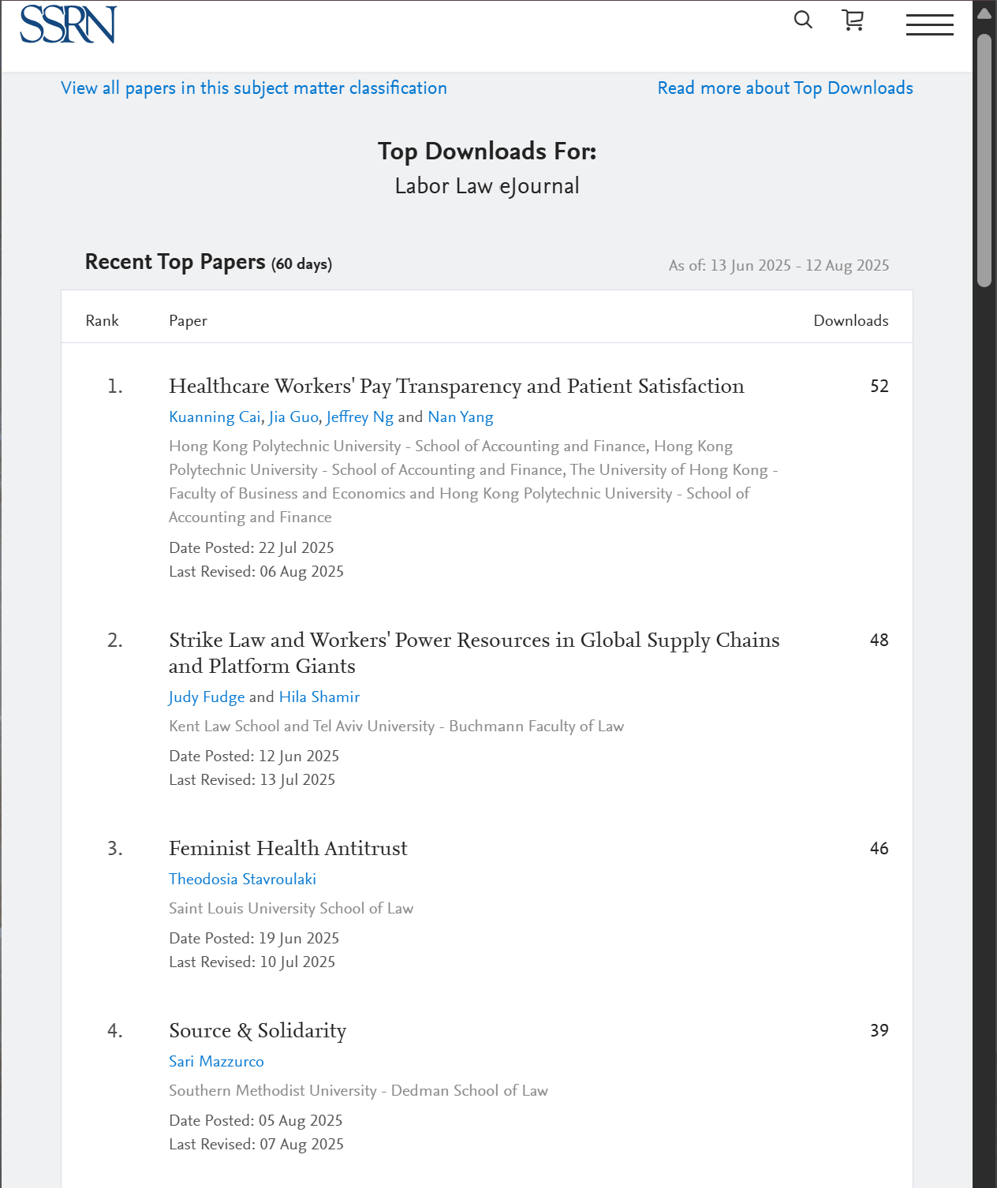The height and width of the screenshot is (1188, 997).
Task: Open Source & Solidarity paper
Action: (x=257, y=1031)
